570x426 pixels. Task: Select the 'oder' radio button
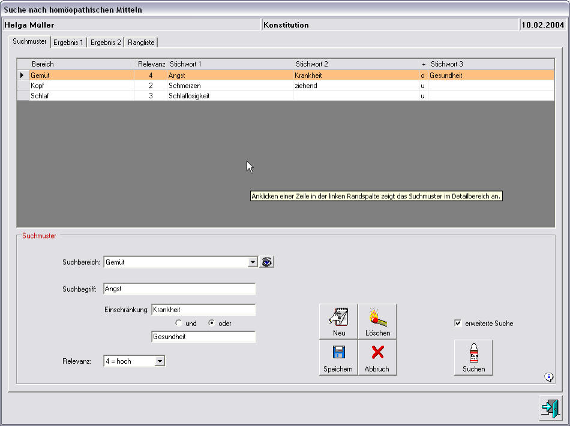click(211, 324)
